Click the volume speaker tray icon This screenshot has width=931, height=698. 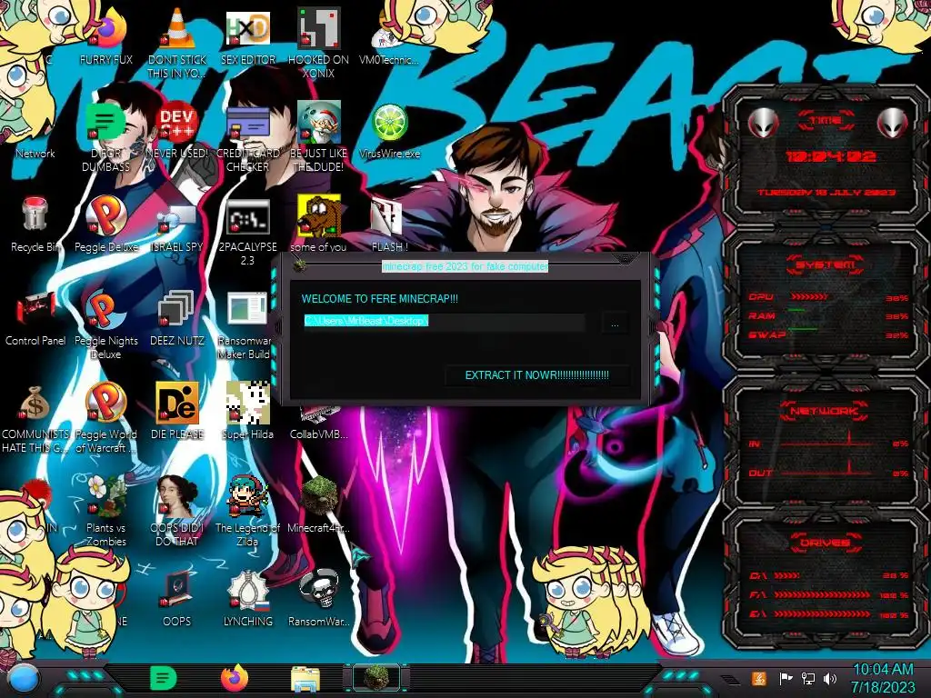pos(830,678)
